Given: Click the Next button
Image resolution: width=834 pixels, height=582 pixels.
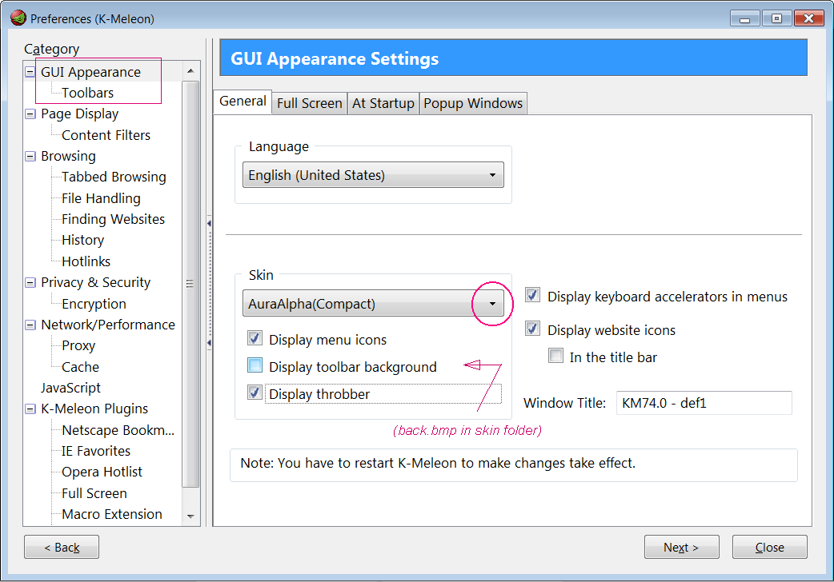Looking at the screenshot, I should tap(681, 548).
